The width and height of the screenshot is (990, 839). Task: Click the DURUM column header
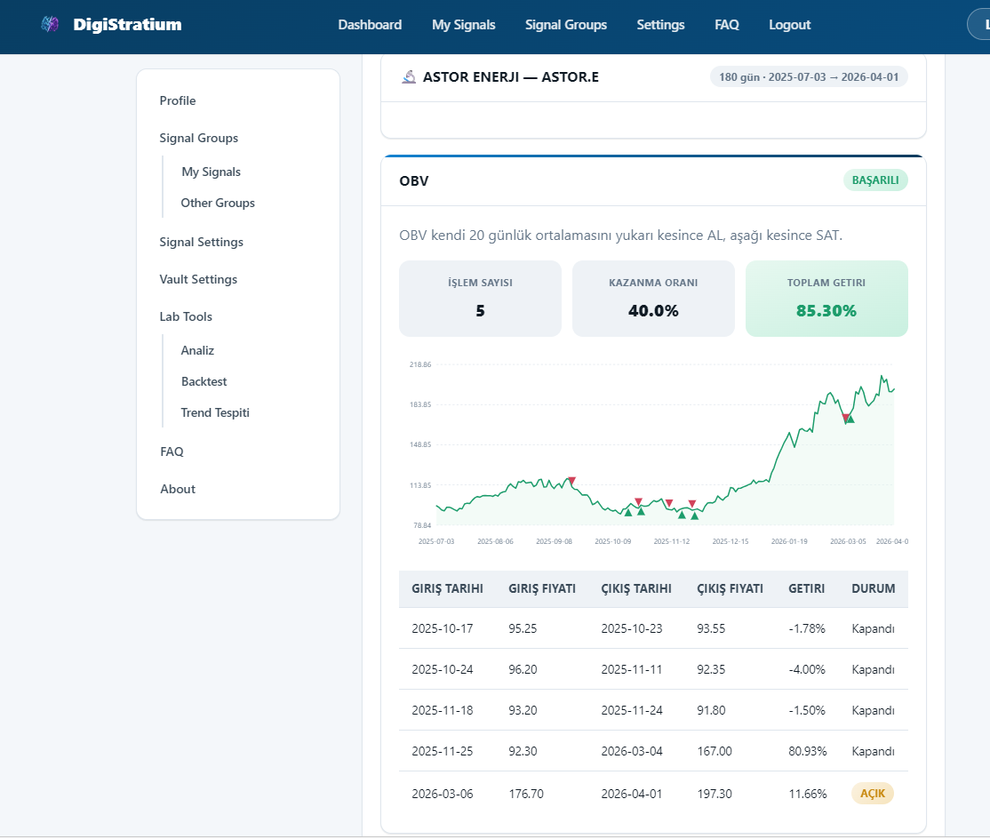(874, 588)
